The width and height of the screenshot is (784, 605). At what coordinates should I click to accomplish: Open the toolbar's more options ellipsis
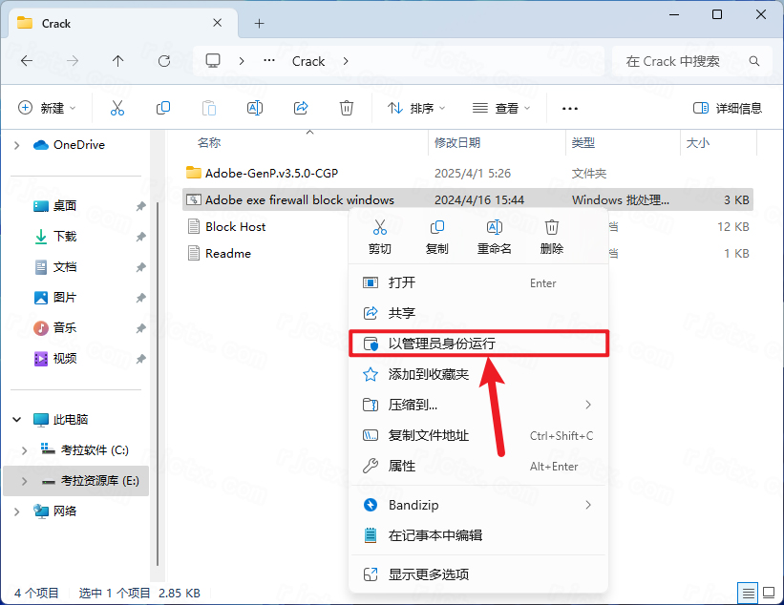pyautogui.click(x=570, y=108)
